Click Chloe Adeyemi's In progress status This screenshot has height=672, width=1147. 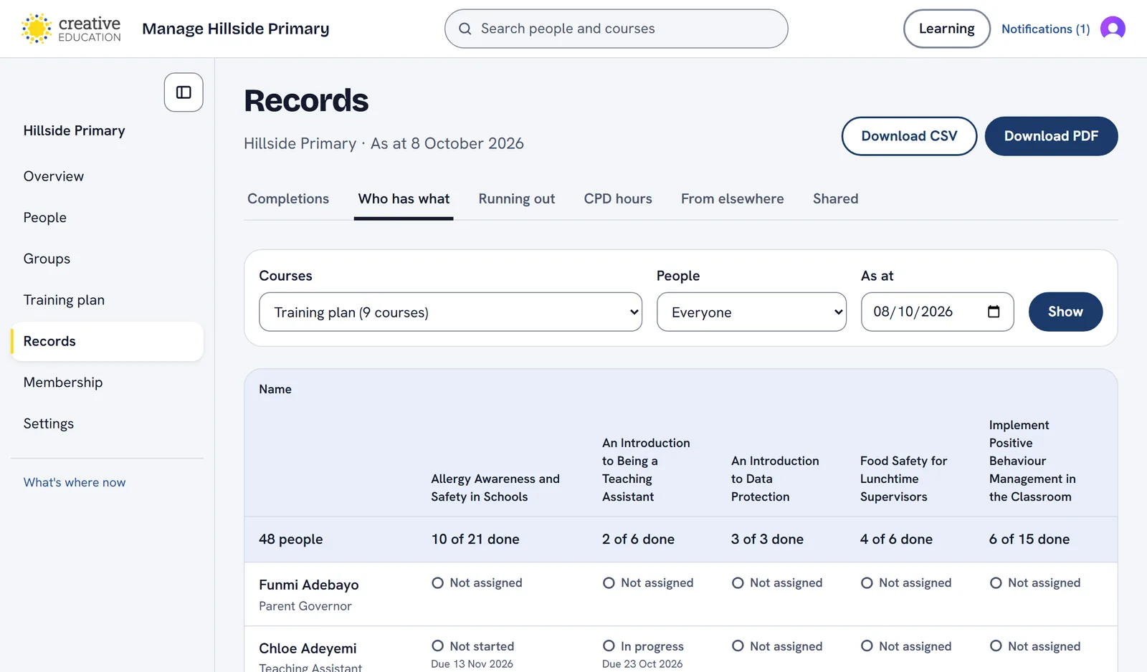643,646
